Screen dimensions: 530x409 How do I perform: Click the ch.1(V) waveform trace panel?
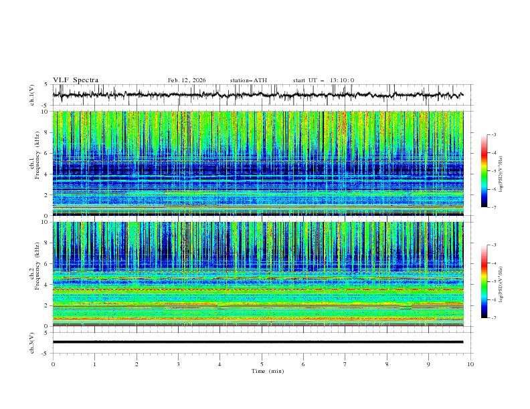[261, 95]
